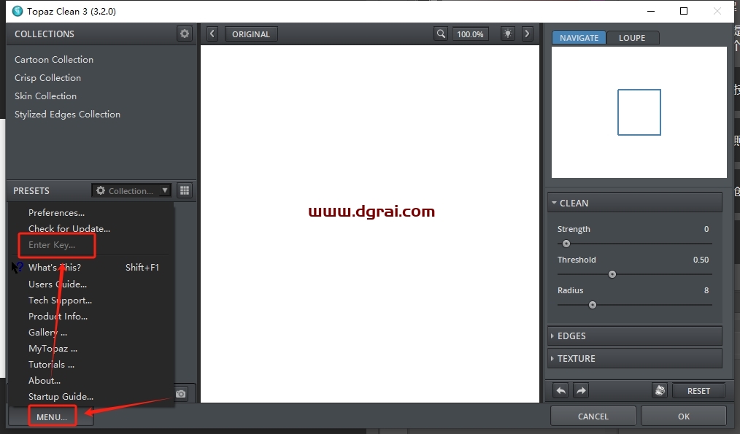This screenshot has width=740, height=434.
Task: Expand the TEXTURE section
Action: click(x=635, y=359)
